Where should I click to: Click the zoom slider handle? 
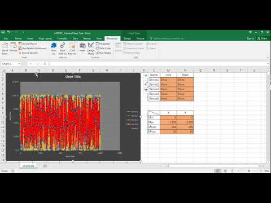[249, 171]
